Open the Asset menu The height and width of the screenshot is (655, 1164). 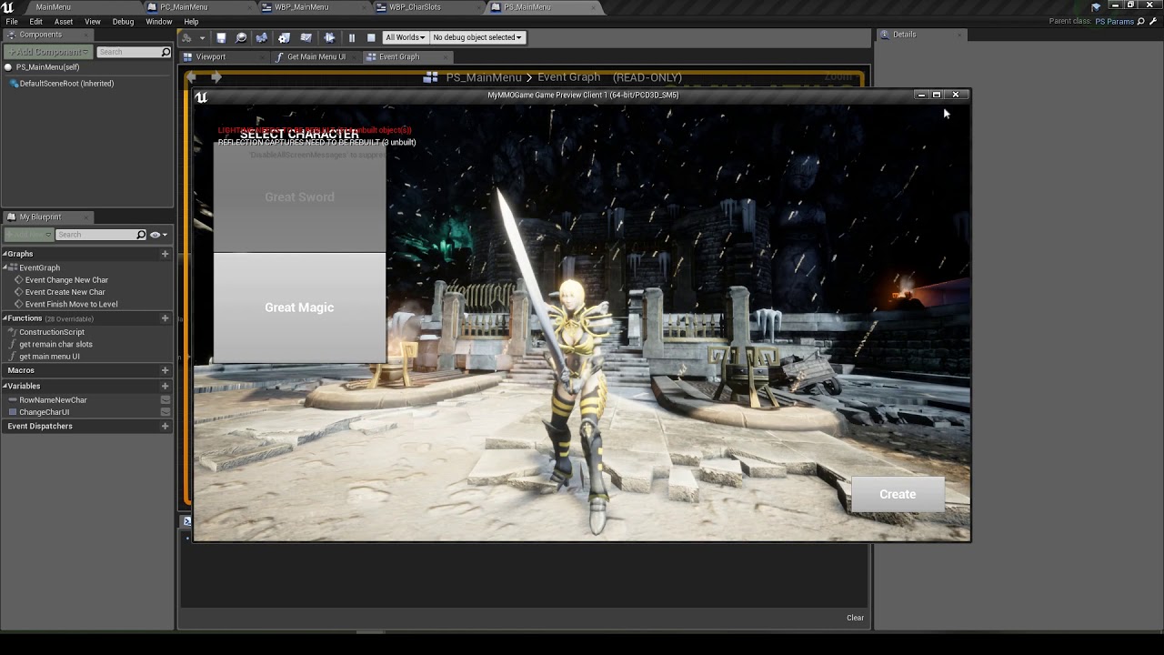pos(64,21)
